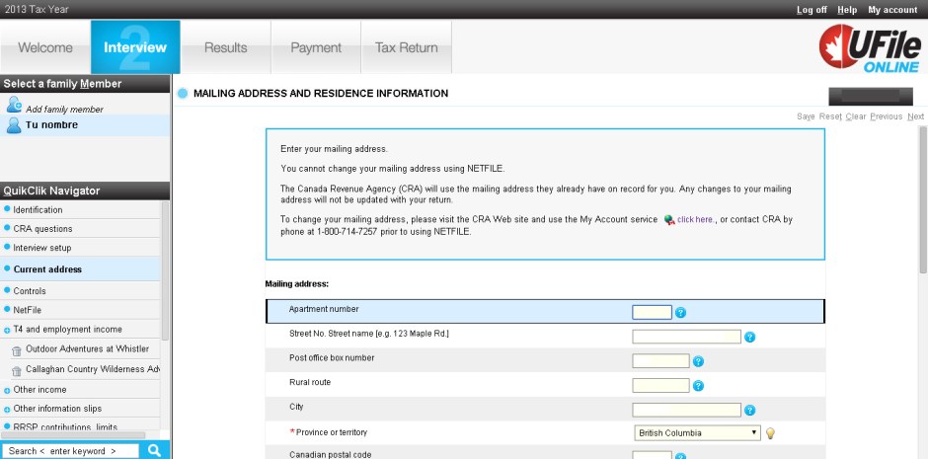Type in the Street name input field
The image size is (928, 459).
tap(686, 337)
